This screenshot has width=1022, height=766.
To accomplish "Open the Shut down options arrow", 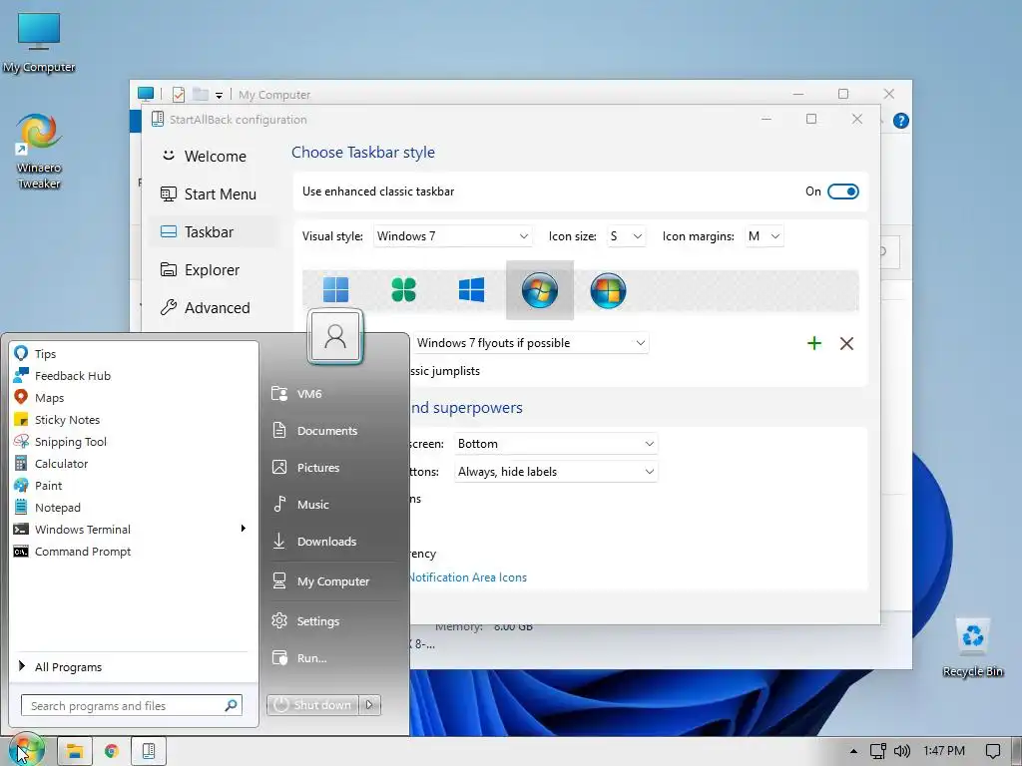I will coord(369,705).
